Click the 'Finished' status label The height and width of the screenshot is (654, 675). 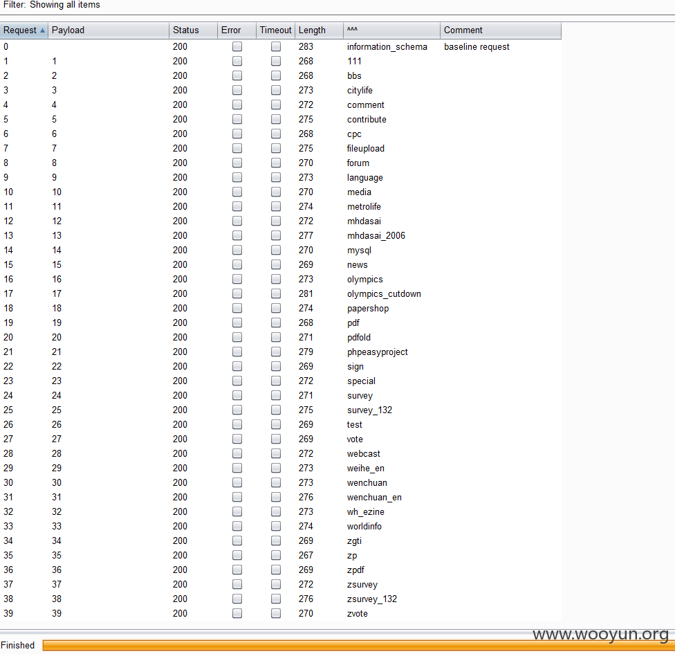coord(18,645)
